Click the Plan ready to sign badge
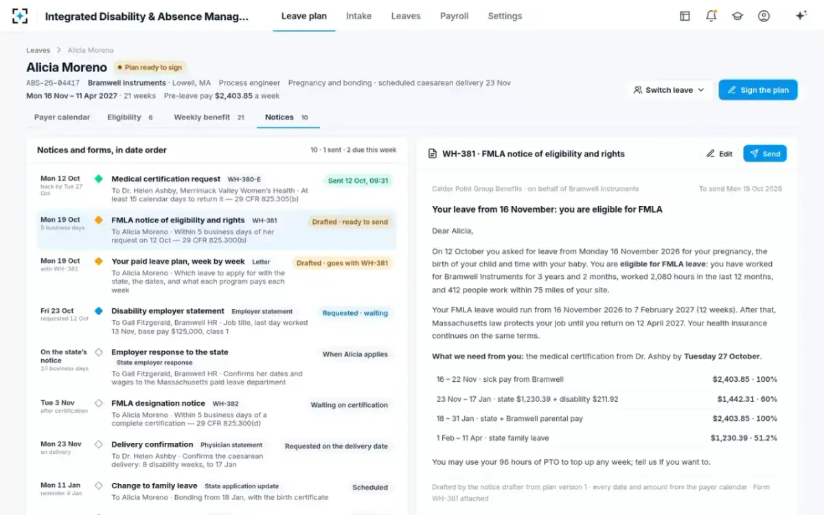 [x=149, y=67]
